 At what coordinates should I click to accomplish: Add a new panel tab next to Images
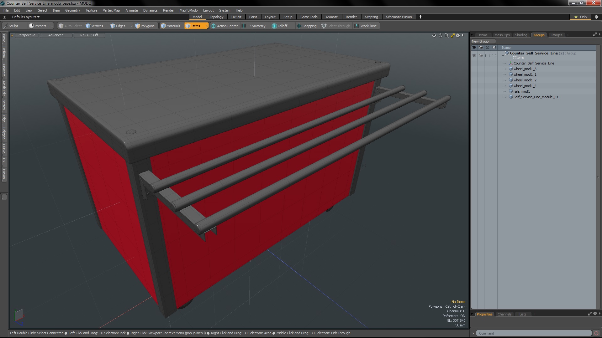point(568,35)
